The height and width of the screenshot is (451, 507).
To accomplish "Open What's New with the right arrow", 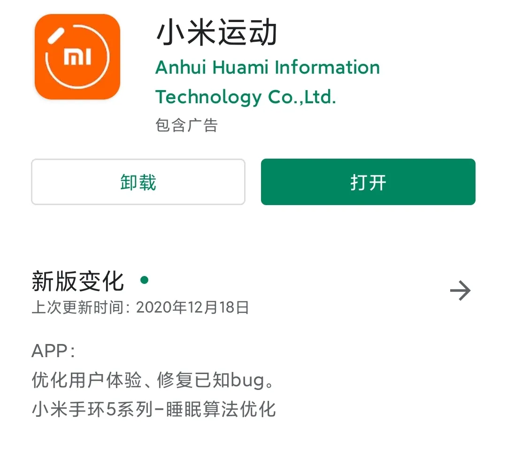I will [460, 290].
